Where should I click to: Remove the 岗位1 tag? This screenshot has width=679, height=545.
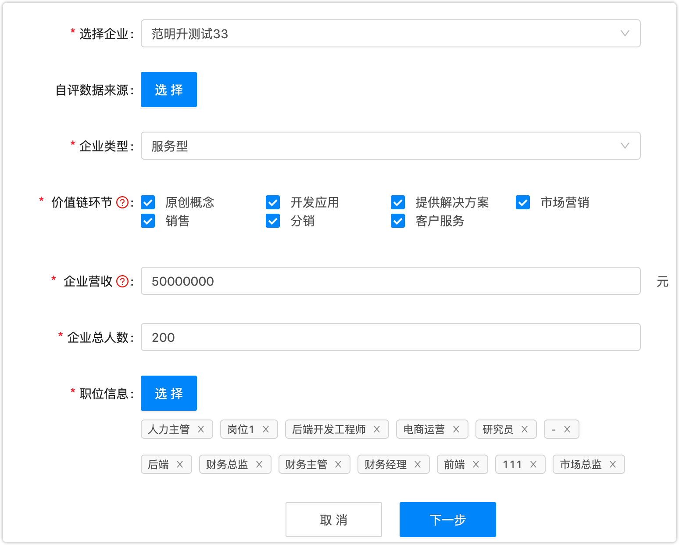click(266, 429)
